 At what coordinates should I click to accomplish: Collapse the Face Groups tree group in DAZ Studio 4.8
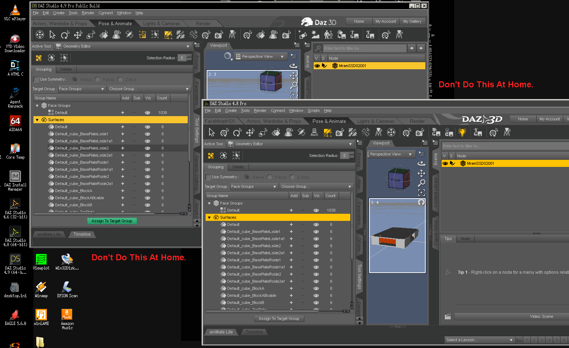pos(209,203)
